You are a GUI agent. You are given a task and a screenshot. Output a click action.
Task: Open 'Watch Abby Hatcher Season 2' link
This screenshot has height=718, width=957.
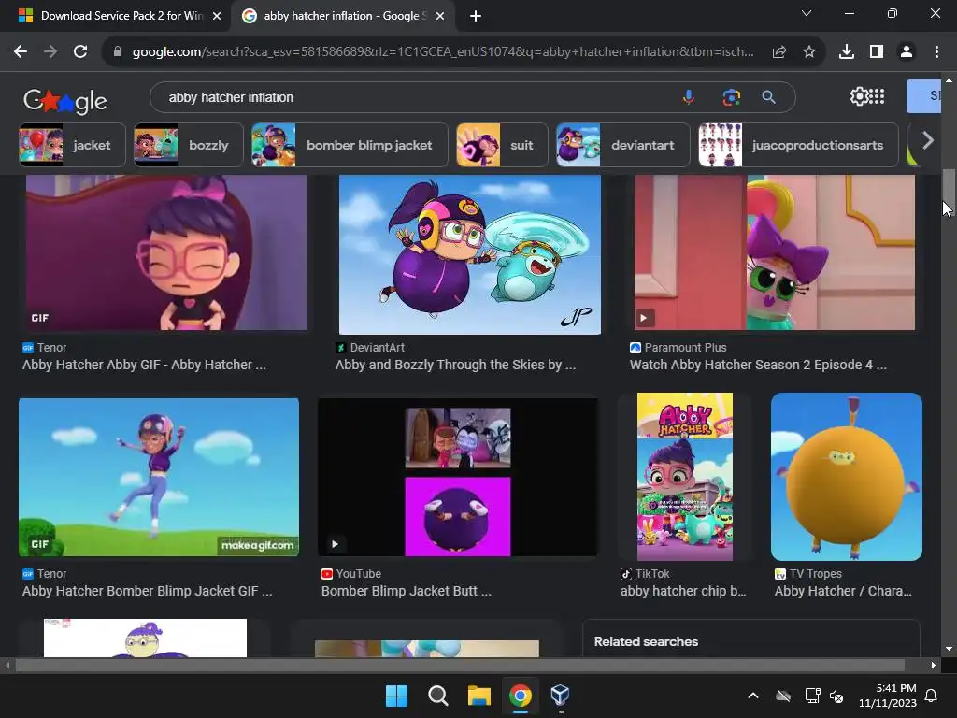coord(758,366)
